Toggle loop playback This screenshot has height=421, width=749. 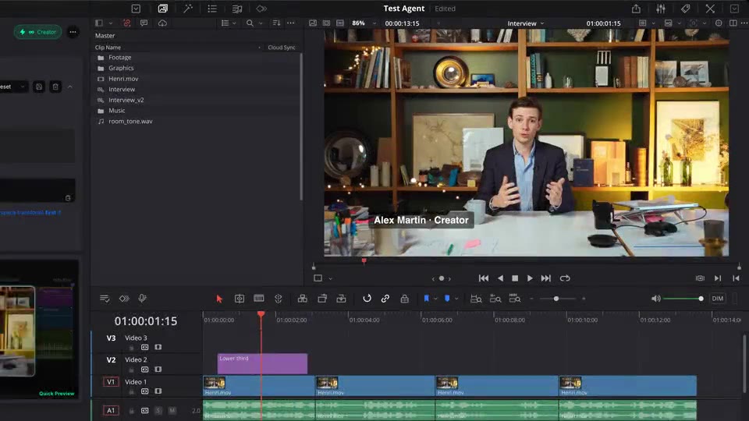point(565,278)
